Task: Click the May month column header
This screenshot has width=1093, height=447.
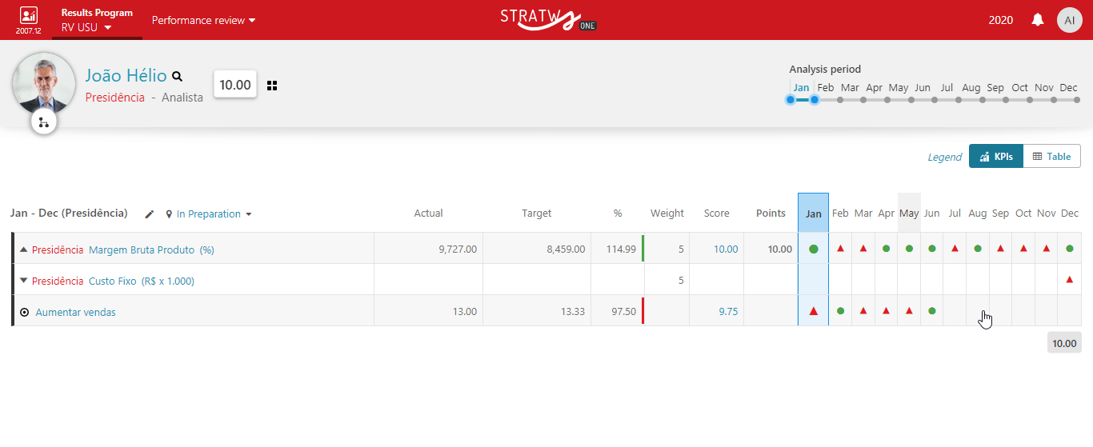Action: pyautogui.click(x=909, y=214)
